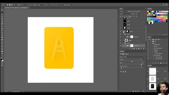Screen dimensions: 169x95
Task: Toggle BACKGROUND action checkmark
Action: (148, 45)
